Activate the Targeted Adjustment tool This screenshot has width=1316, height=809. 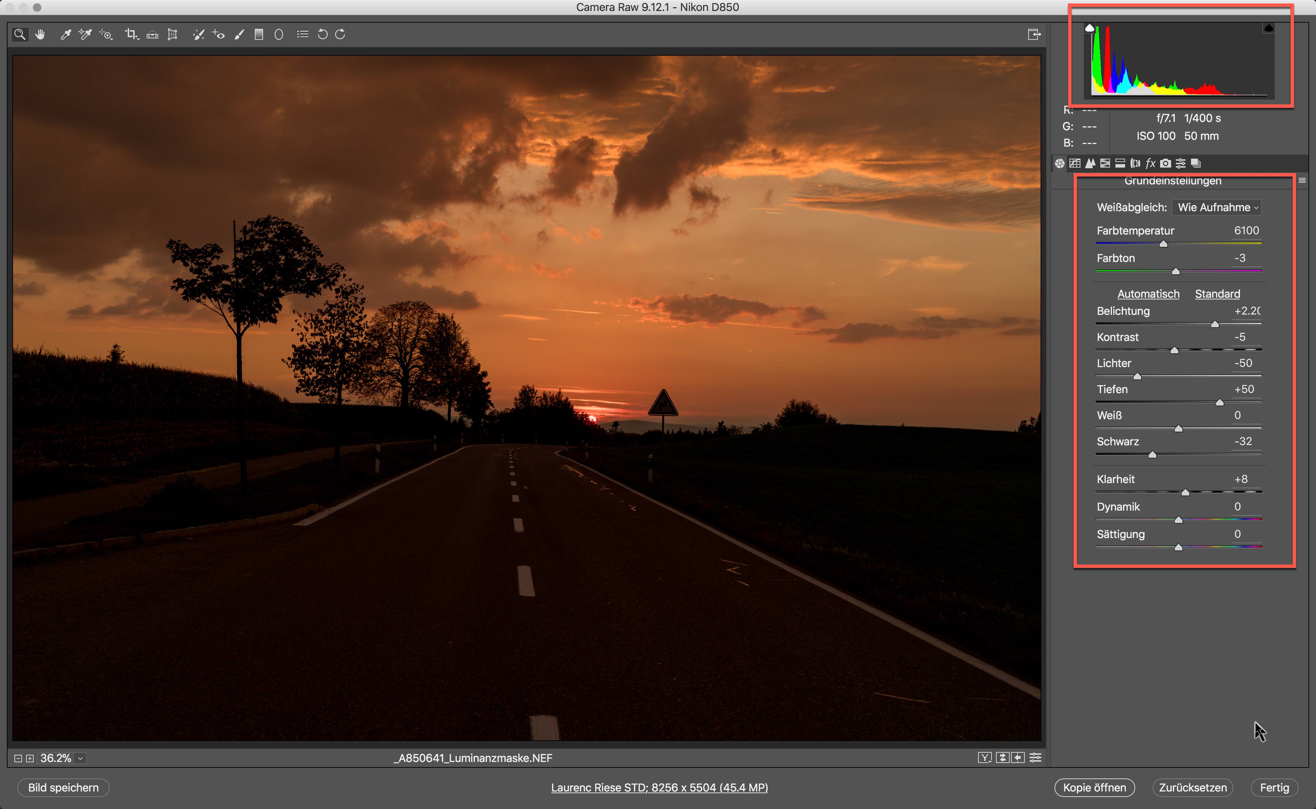coord(106,35)
